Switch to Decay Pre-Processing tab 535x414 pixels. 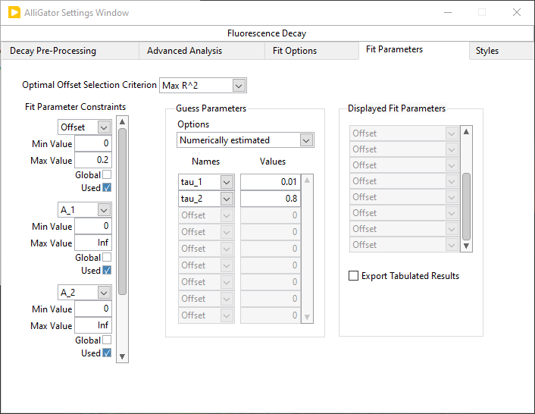pyautogui.click(x=70, y=51)
